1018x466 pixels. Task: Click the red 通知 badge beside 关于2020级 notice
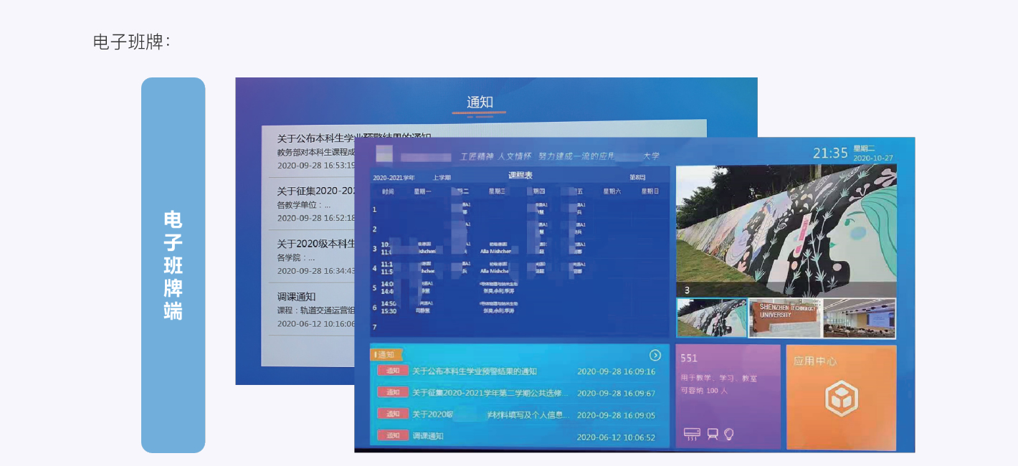393,412
